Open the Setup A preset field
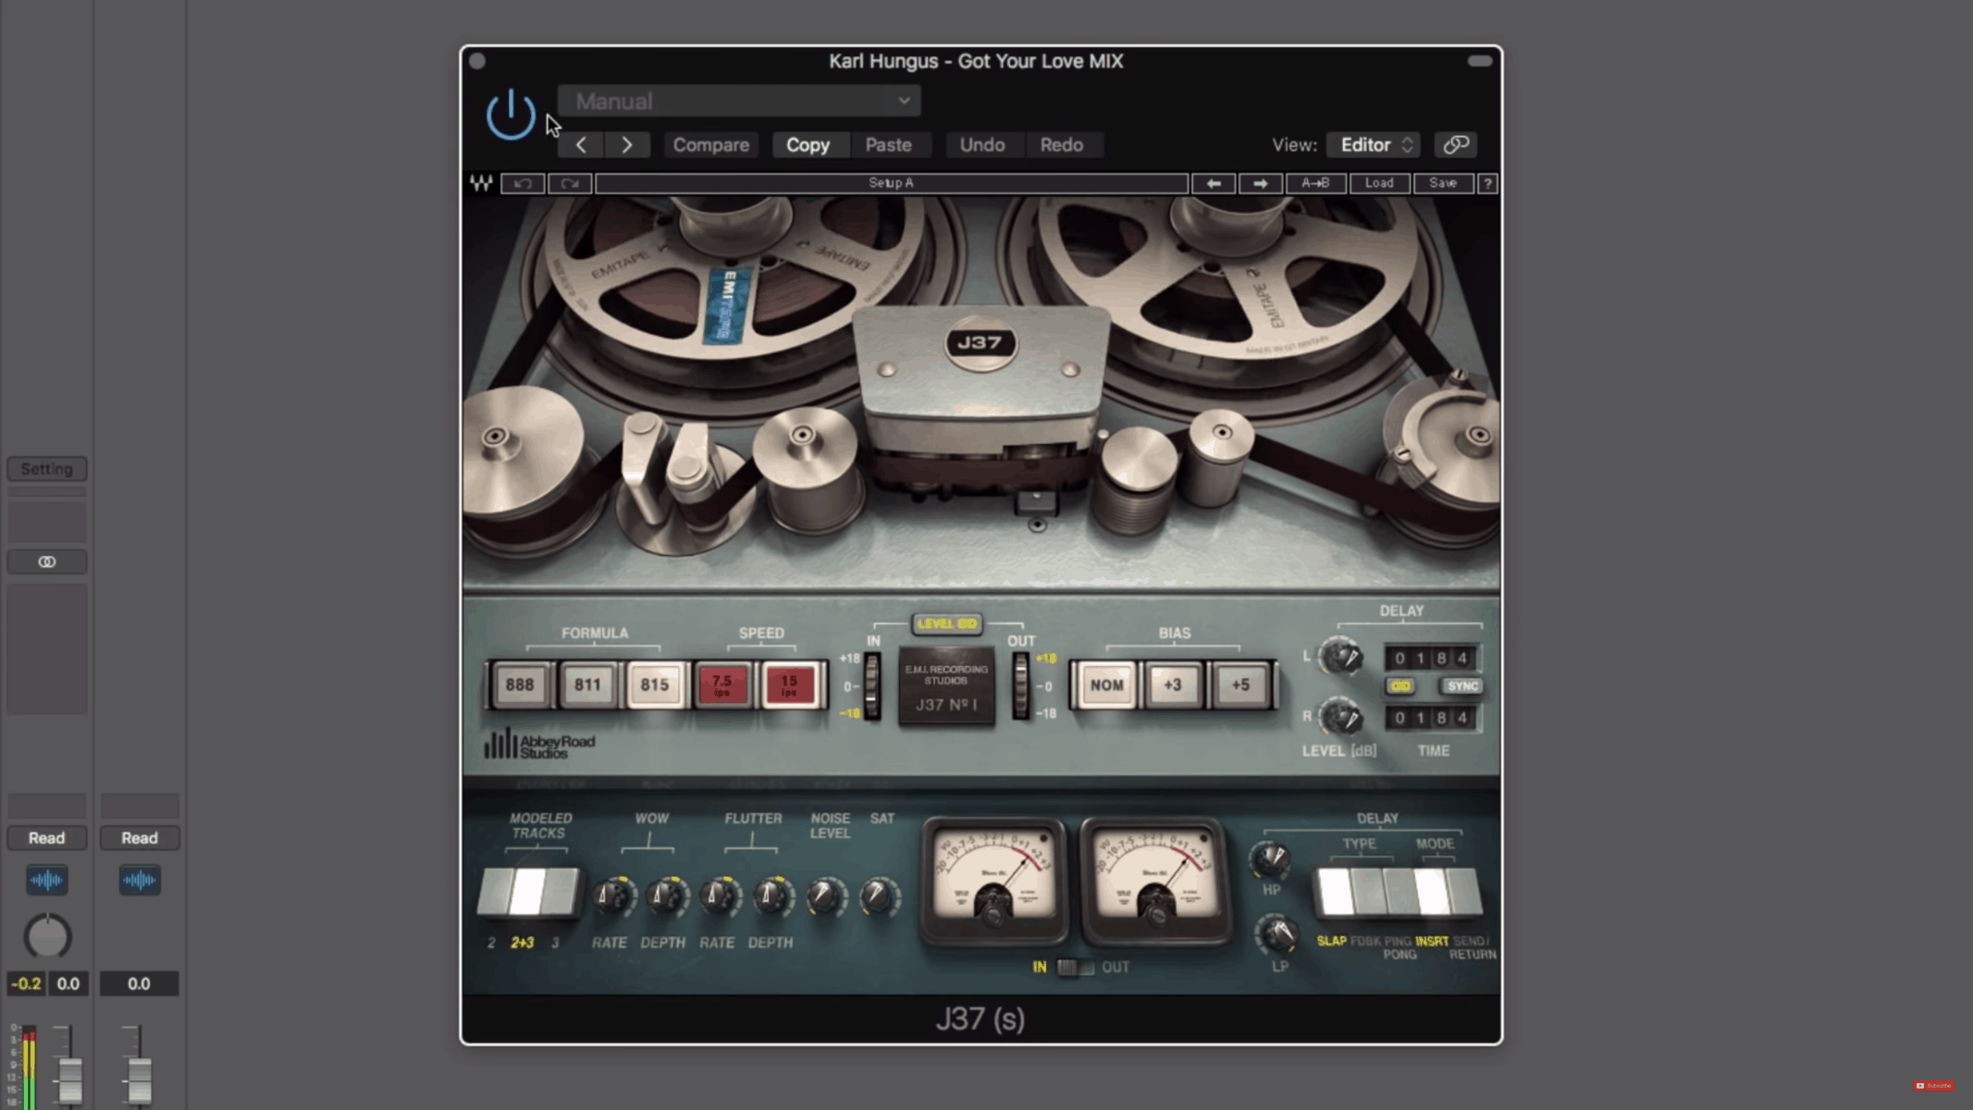 891,183
